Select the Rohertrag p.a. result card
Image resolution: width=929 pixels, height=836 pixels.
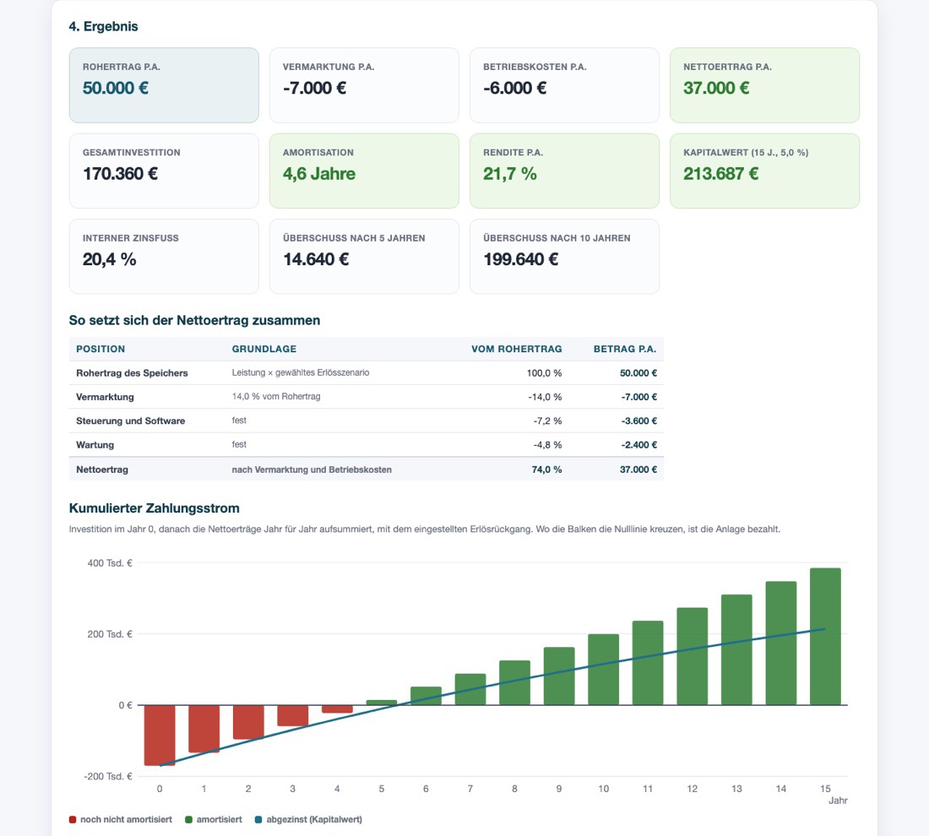click(164, 85)
